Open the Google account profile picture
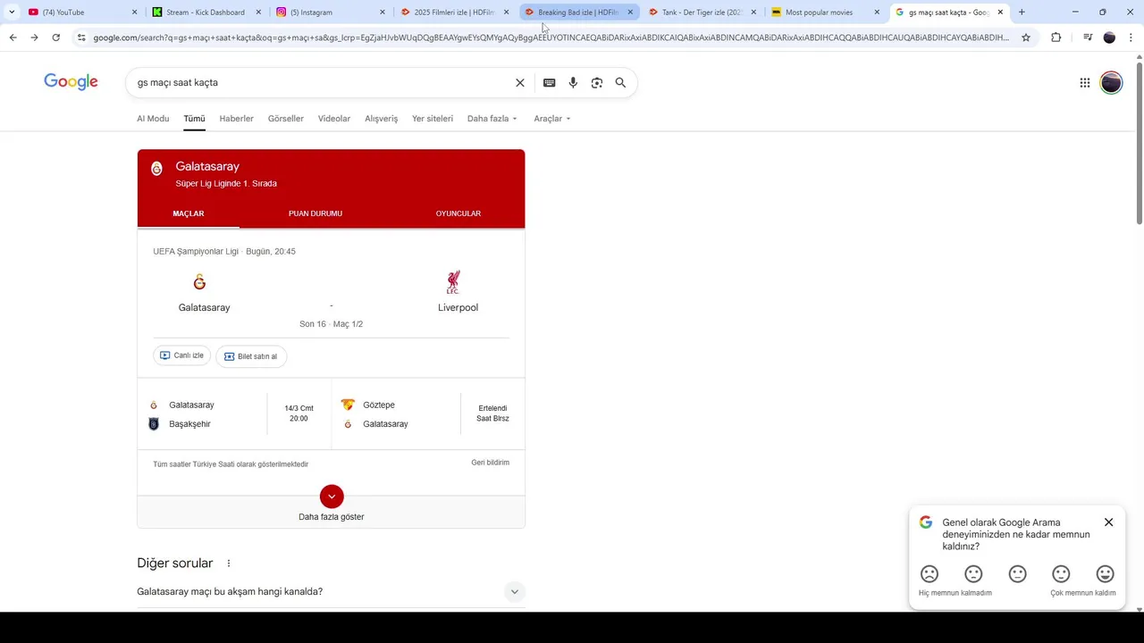This screenshot has width=1144, height=643. tap(1111, 83)
